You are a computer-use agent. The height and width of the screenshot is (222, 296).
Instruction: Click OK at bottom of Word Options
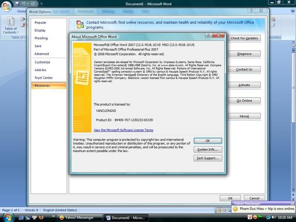[x=230, y=198]
